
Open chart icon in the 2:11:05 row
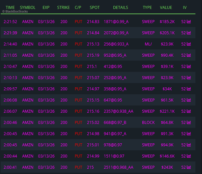click(189, 55)
